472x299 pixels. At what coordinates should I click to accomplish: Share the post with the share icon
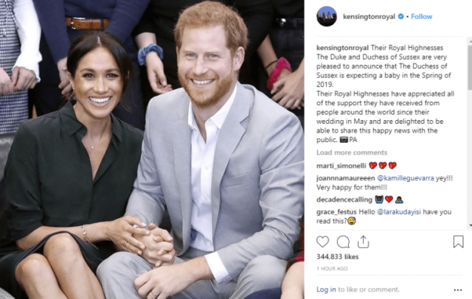click(364, 242)
